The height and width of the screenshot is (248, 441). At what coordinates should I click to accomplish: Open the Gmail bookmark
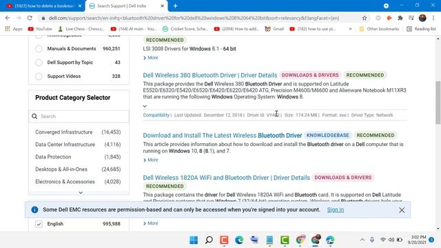coord(274,29)
